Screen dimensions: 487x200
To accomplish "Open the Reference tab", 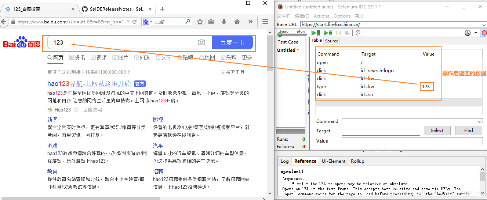I will coord(305,161).
